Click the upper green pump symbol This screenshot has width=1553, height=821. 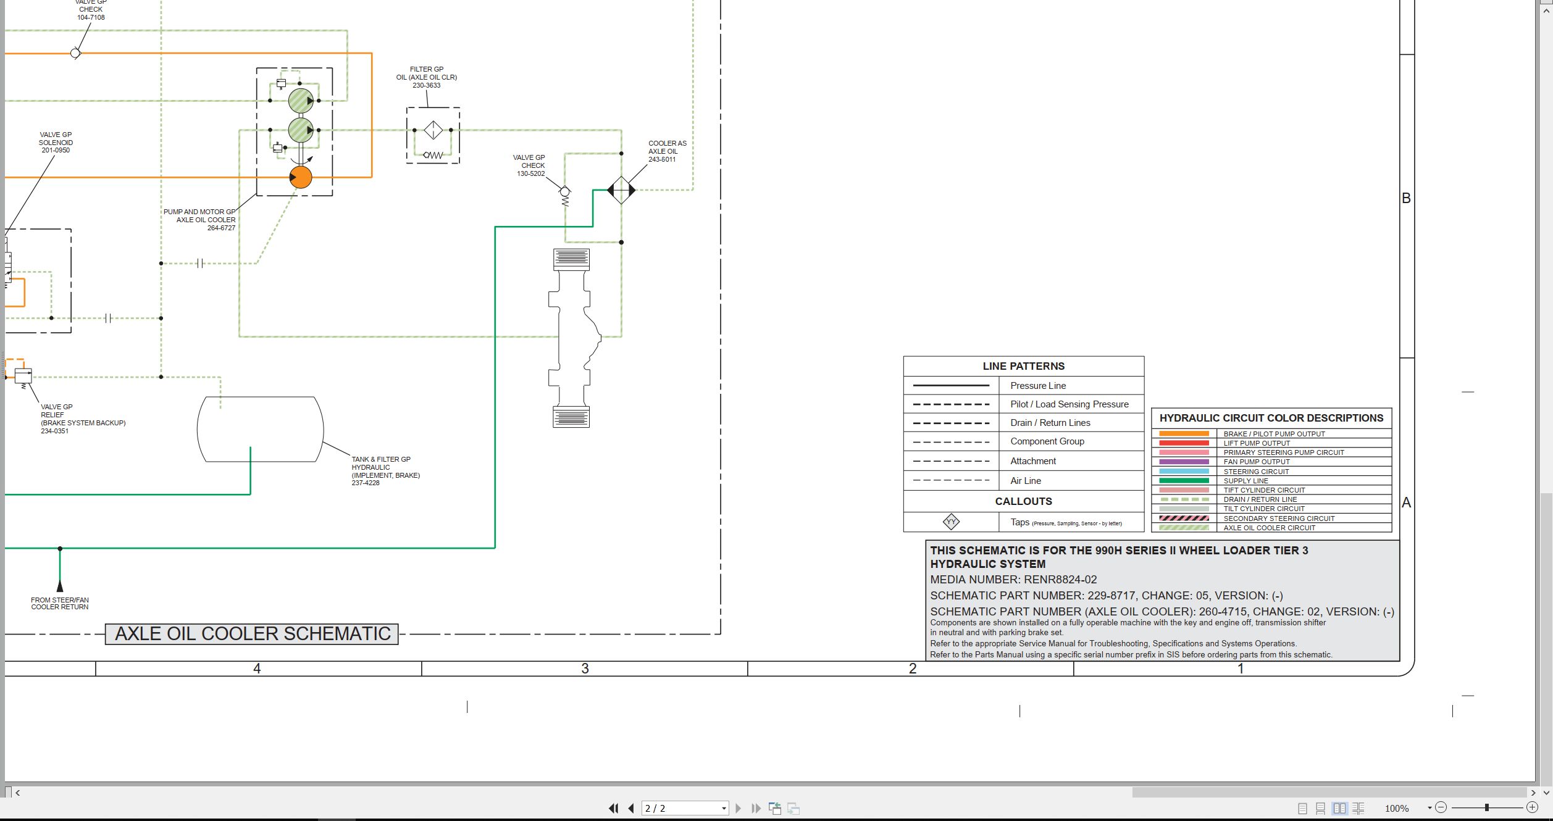coord(301,101)
